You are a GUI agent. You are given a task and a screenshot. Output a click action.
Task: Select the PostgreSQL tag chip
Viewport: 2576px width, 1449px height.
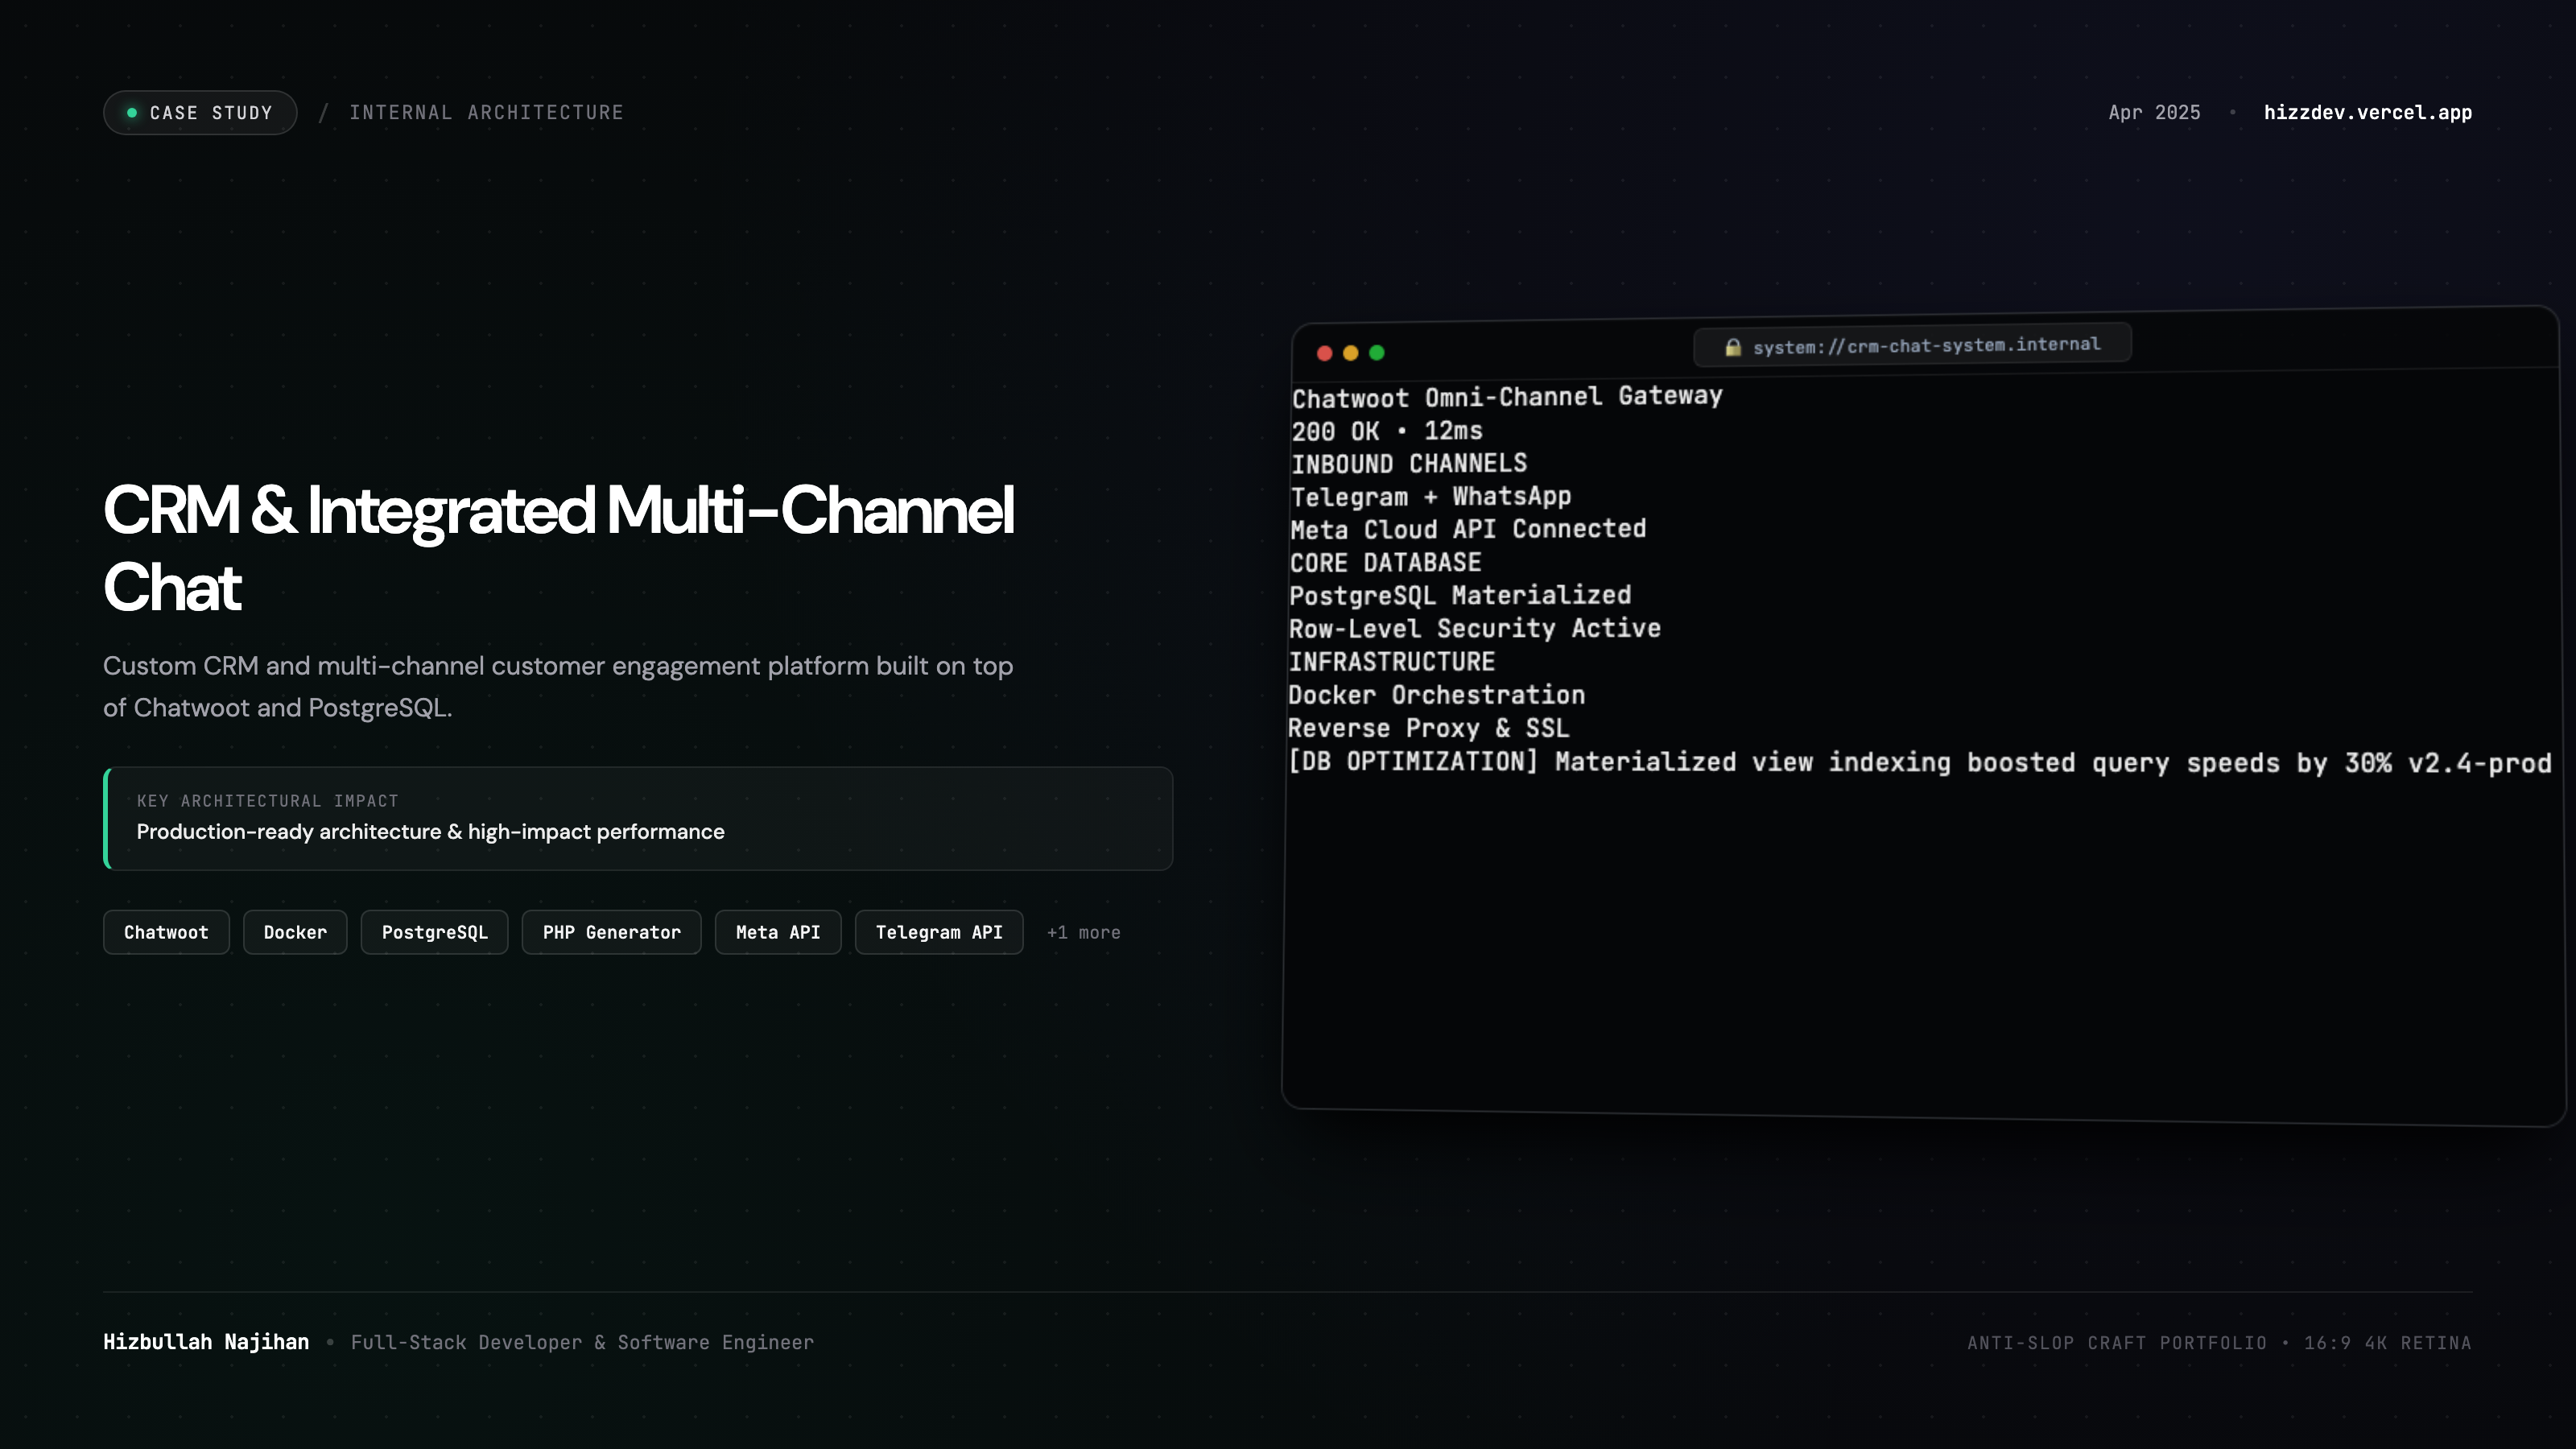434,932
